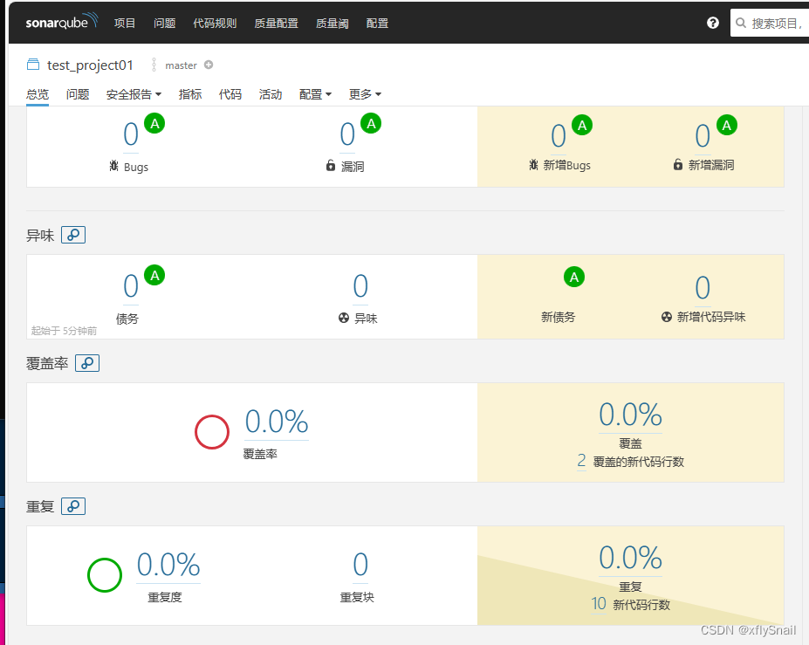Open the 覆盖率 bubble chart icon
This screenshot has height=645, width=809.
[87, 363]
